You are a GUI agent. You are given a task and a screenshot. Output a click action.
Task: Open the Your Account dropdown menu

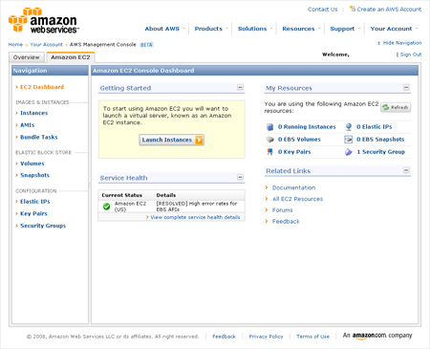tap(394, 29)
